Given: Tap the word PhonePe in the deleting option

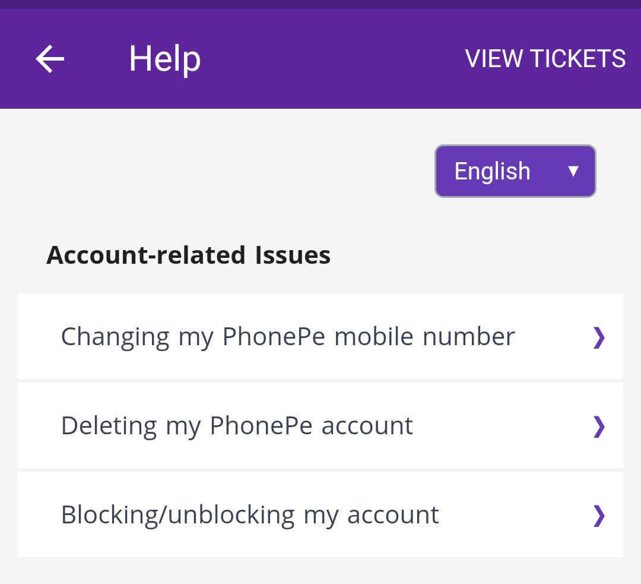Looking at the screenshot, I should click(x=261, y=426).
